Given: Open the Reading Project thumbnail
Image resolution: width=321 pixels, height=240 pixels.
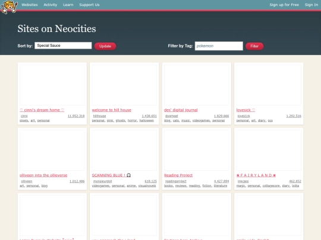Looking at the screenshot, I should (197, 150).
